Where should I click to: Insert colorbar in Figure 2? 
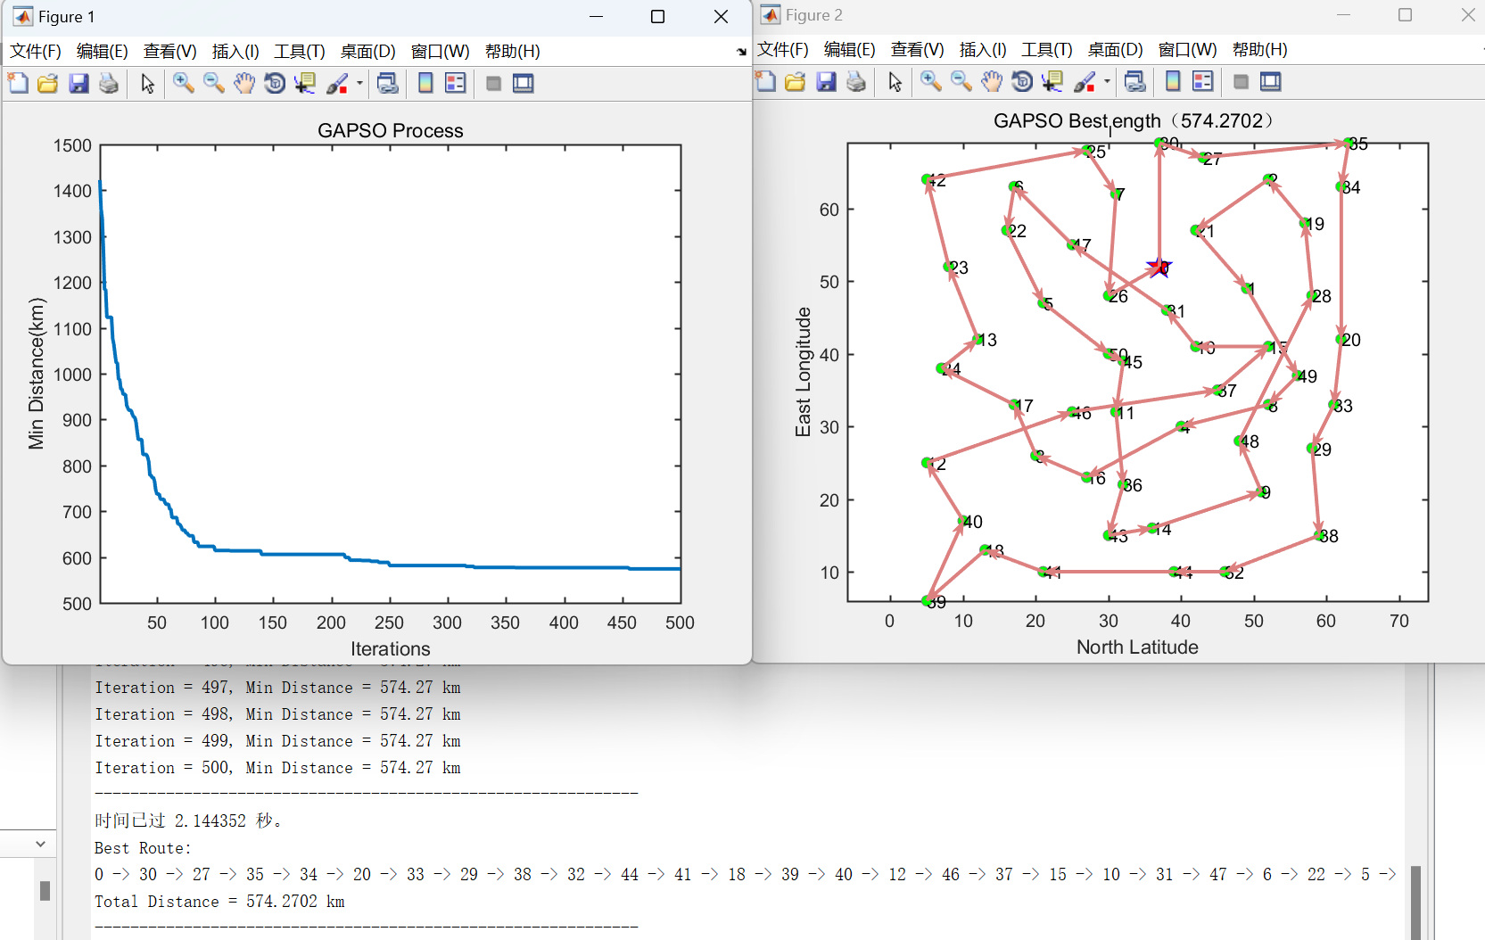[x=1173, y=82]
